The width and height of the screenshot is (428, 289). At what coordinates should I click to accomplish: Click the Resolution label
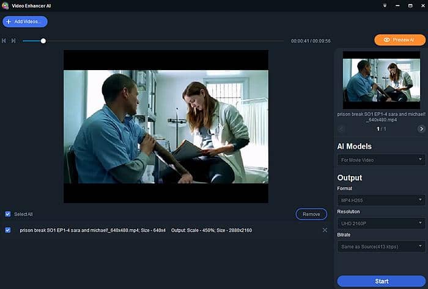(x=349, y=212)
